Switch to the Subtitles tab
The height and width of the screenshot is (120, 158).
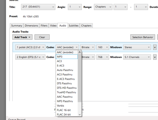74,26
